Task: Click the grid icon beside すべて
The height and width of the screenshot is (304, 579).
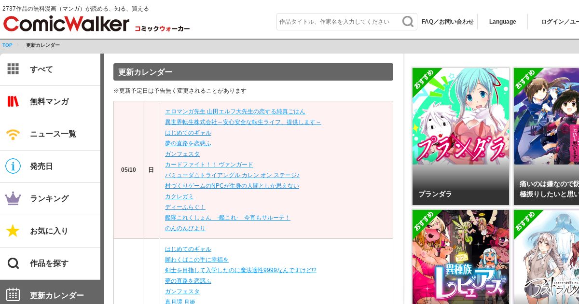Action: [x=13, y=69]
